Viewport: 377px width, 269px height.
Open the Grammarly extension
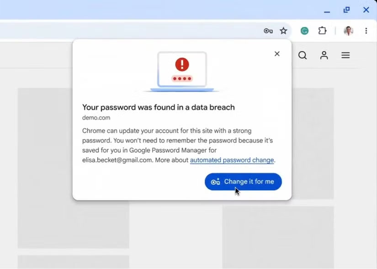304,31
